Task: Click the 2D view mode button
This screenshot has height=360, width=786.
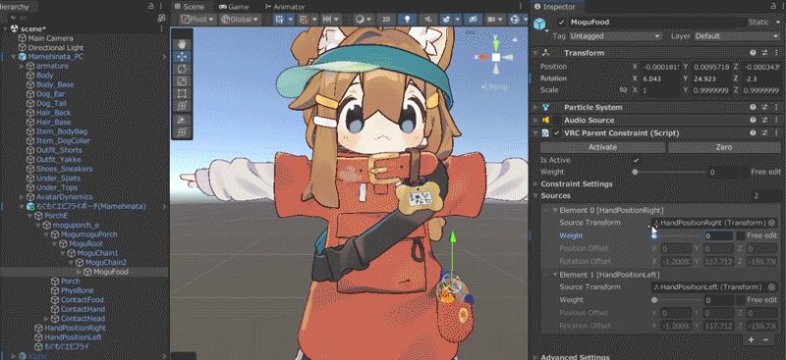Action: pos(386,19)
